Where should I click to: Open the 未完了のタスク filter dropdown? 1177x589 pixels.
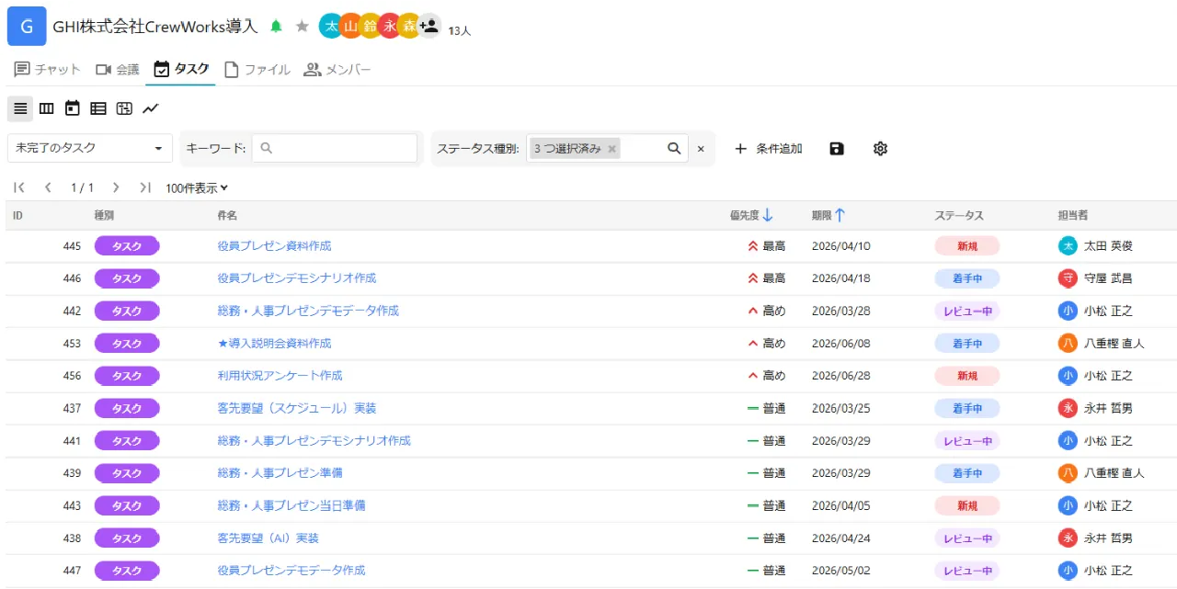[89, 148]
